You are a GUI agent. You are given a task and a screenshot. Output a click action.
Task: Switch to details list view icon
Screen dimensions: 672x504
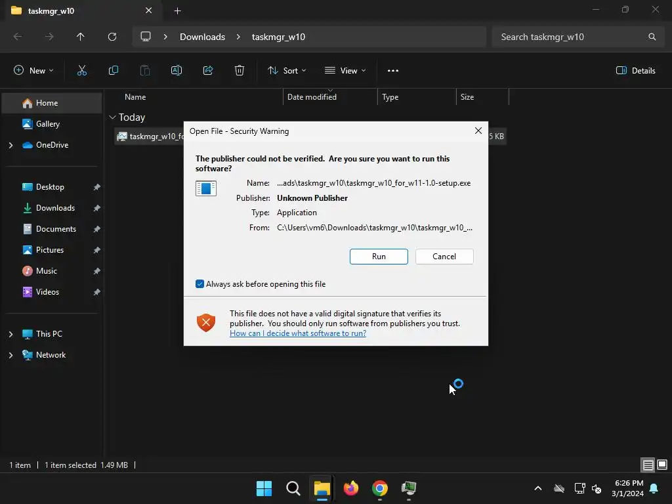[x=648, y=465]
